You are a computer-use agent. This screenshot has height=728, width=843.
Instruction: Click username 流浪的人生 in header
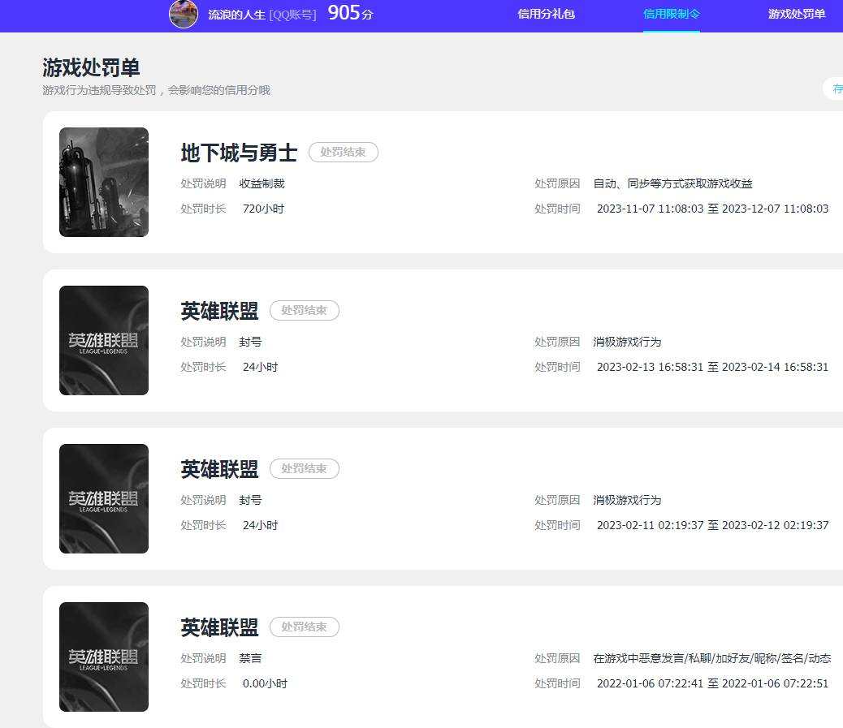point(236,15)
